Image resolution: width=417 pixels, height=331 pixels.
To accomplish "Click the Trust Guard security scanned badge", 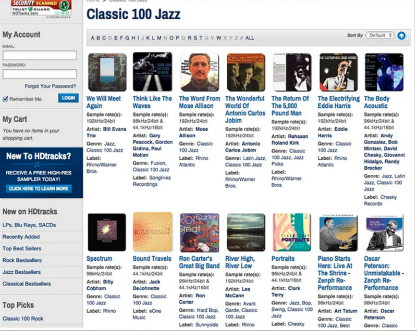I will [41, 8].
